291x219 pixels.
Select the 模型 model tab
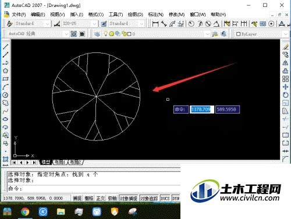46,163
